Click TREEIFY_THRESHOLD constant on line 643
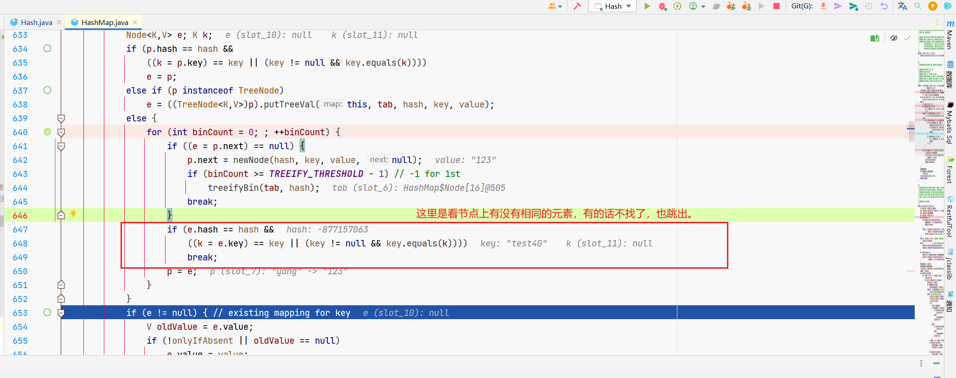The image size is (956, 378). tap(316, 174)
